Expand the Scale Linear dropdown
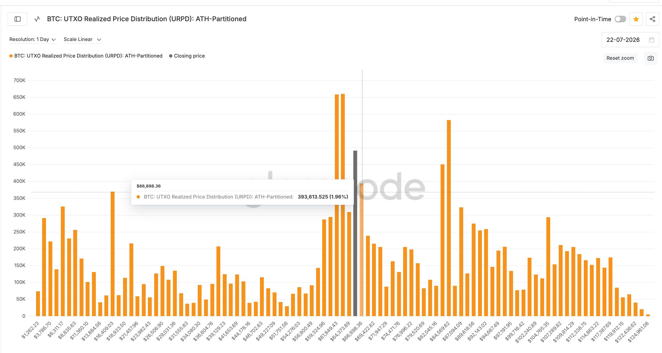This screenshot has width=662, height=353. click(82, 39)
